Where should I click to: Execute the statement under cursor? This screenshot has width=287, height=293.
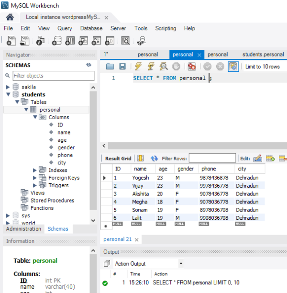(x=151, y=67)
